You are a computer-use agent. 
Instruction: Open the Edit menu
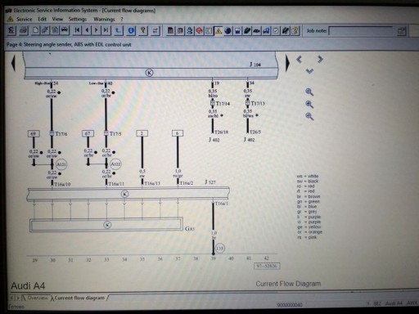click(x=42, y=19)
